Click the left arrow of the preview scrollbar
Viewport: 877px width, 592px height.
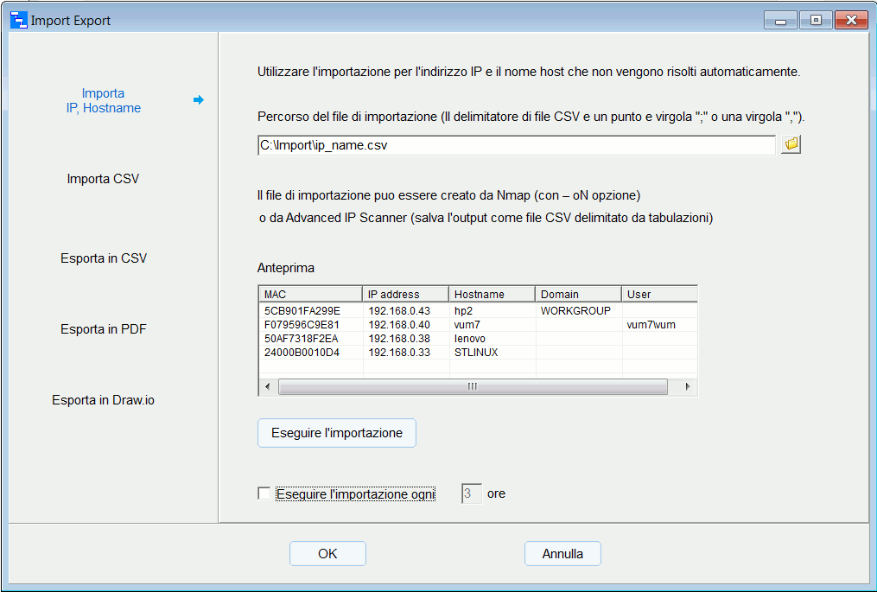[266, 386]
